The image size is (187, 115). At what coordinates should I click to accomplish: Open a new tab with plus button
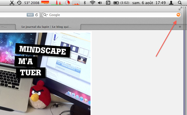(x=180, y=27)
